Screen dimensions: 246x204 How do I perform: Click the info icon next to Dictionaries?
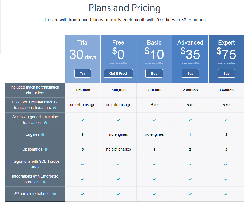click(x=46, y=149)
